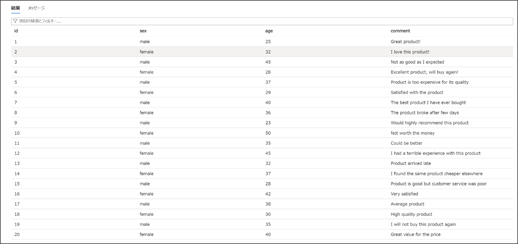Click 'Product arrived late' comment cell
518x244 pixels.
tap(411, 163)
